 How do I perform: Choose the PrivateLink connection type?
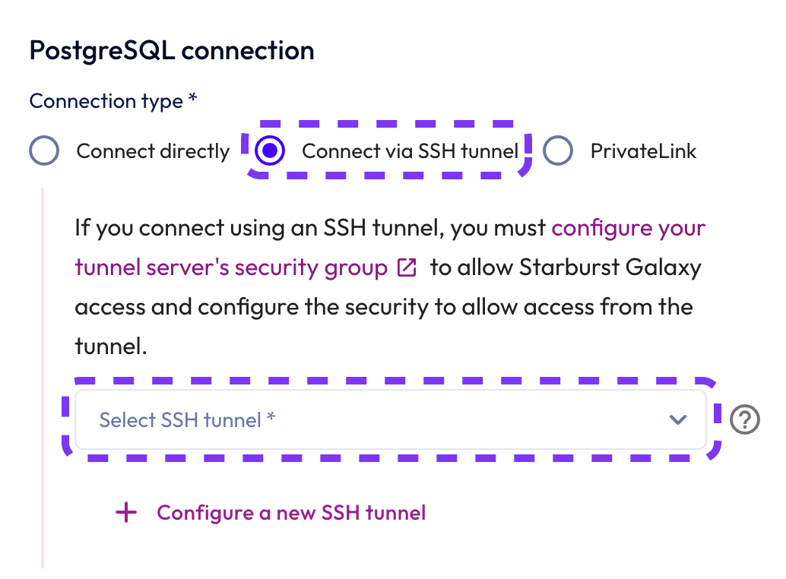558,150
